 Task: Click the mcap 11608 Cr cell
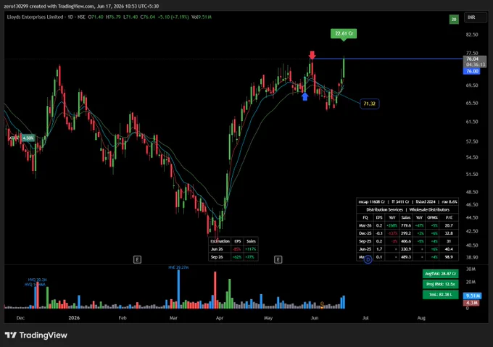[372, 202]
